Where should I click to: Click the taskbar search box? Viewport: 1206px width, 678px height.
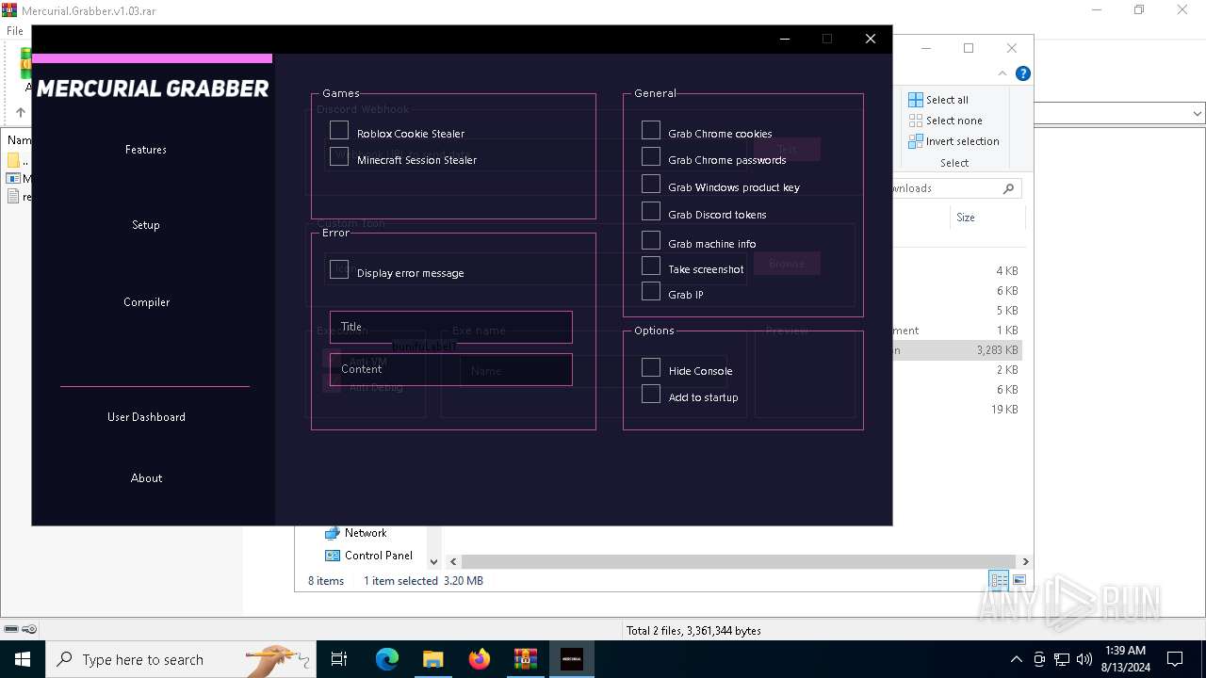(180, 659)
